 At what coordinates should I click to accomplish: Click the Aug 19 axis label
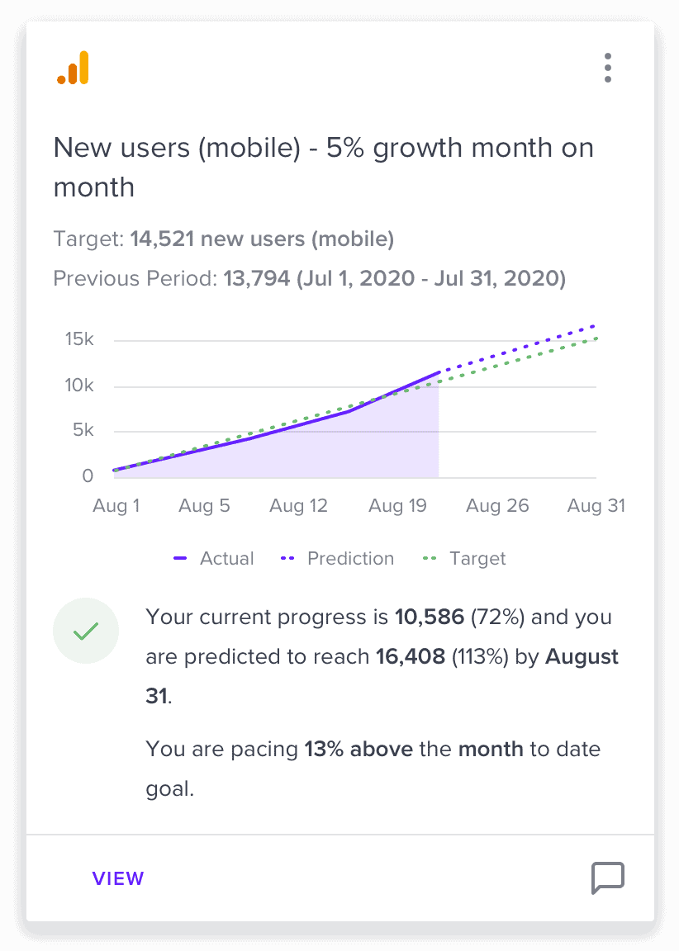(x=397, y=505)
